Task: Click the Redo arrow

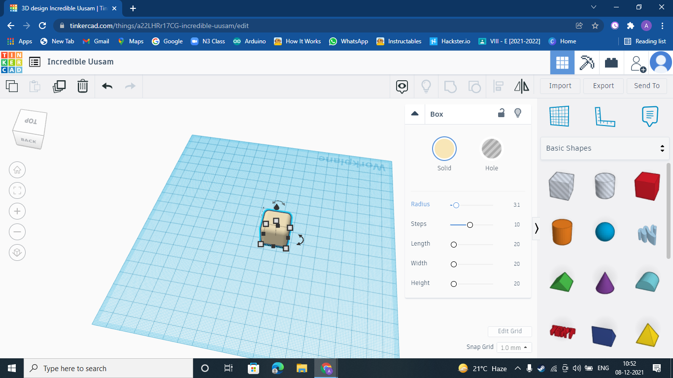Action: point(130,86)
